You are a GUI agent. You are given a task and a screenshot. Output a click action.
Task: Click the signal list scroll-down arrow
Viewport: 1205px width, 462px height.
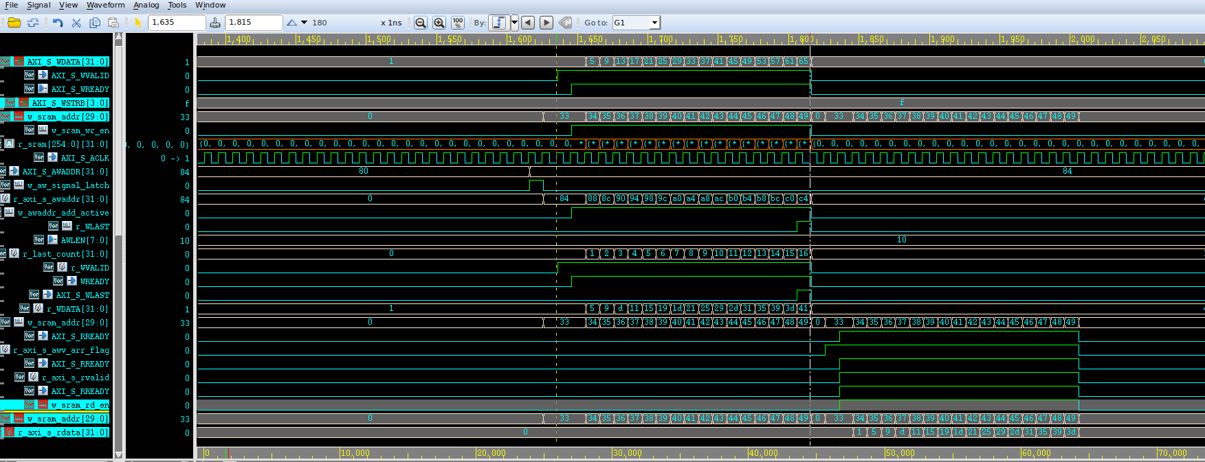[x=118, y=454]
